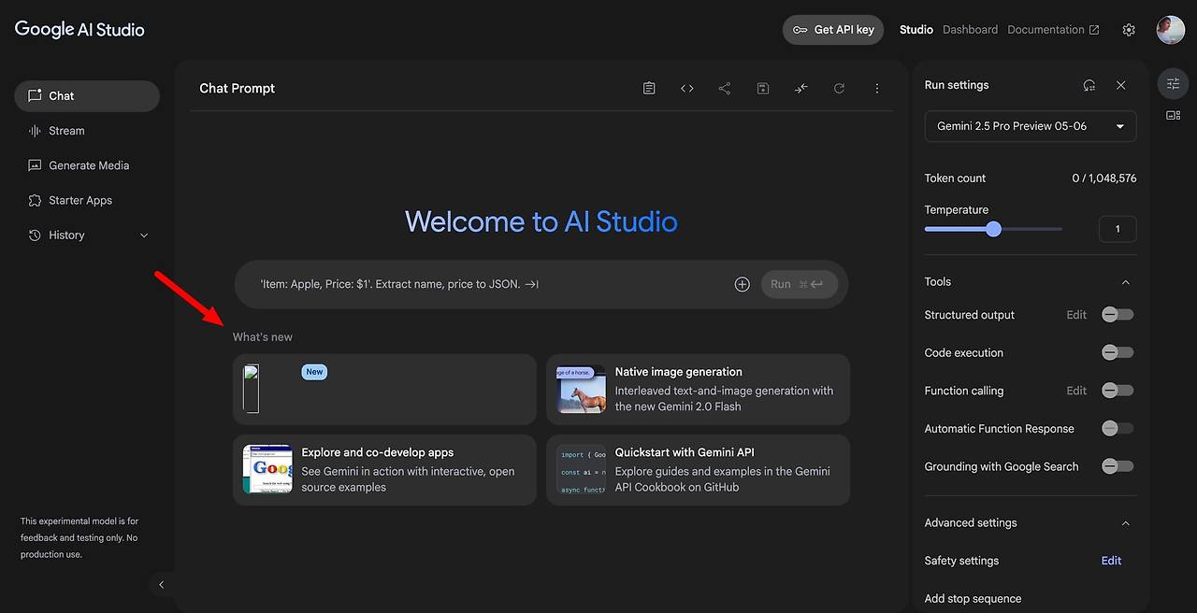Edit the Safety settings
The height and width of the screenshot is (613, 1197).
[x=1110, y=560]
